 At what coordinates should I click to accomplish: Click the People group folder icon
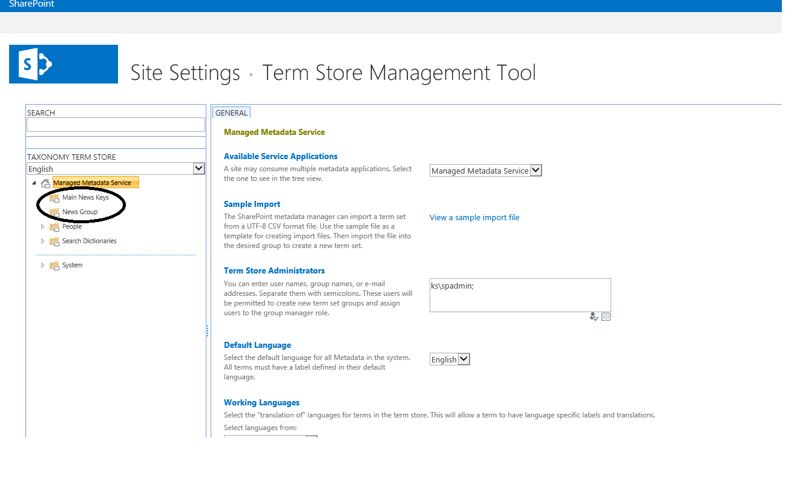coord(54,227)
